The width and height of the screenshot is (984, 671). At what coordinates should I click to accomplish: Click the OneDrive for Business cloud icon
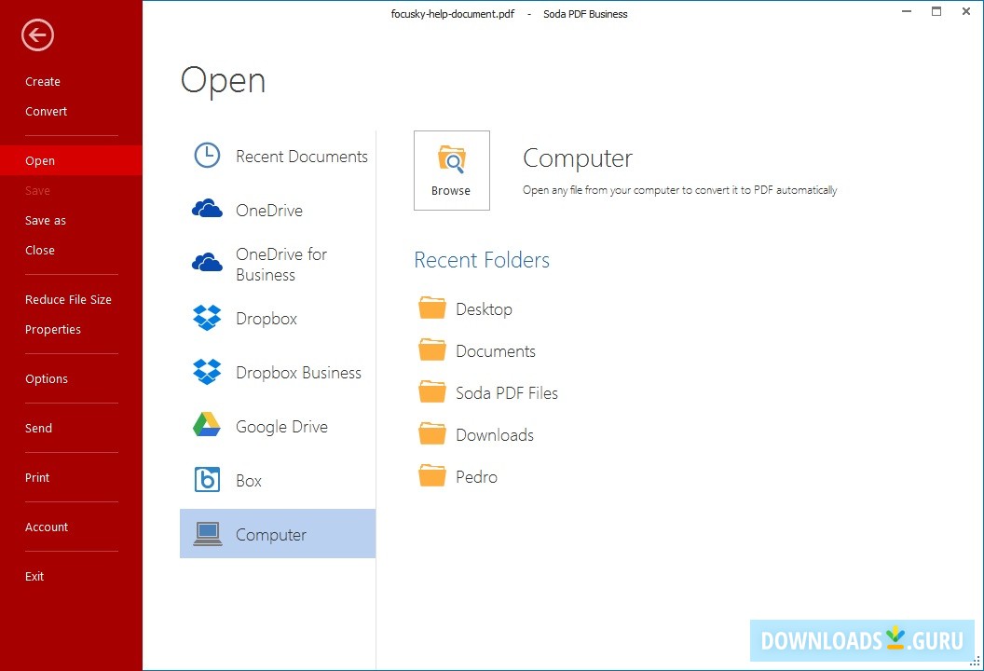pos(207,263)
